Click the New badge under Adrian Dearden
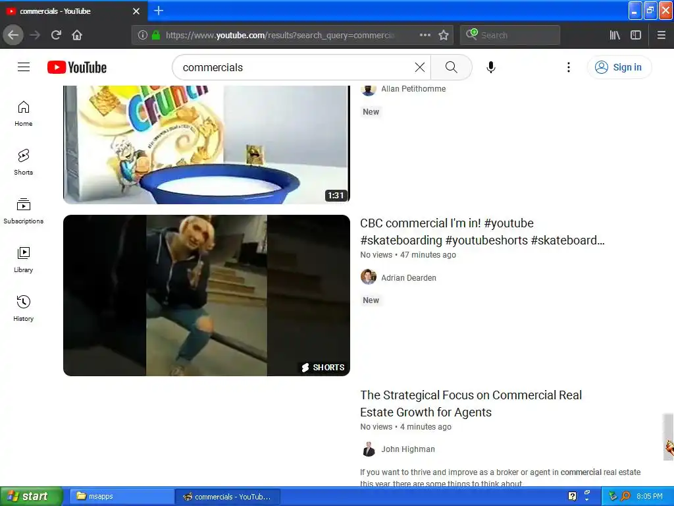The image size is (674, 506). [371, 300]
